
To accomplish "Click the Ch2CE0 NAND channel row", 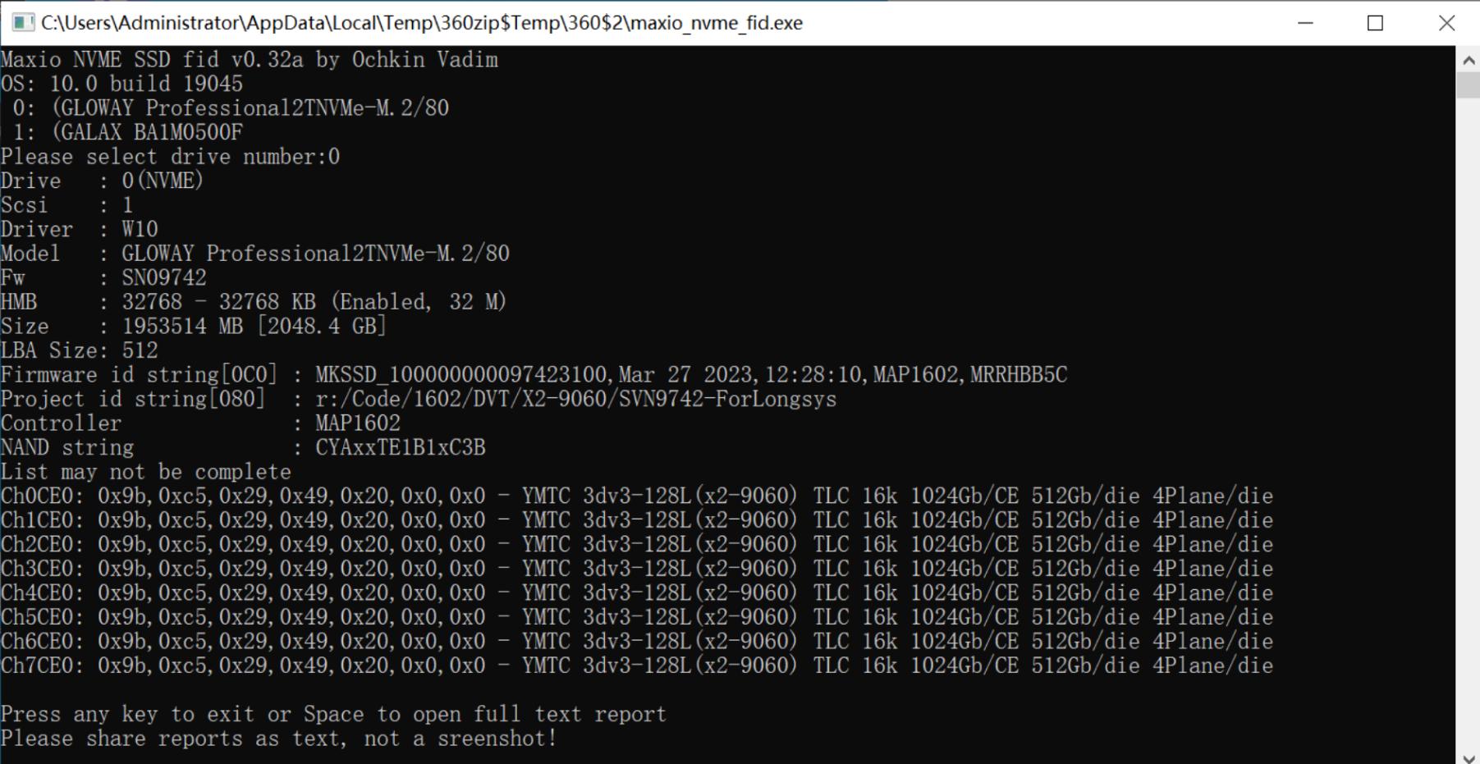I will click(x=637, y=544).
